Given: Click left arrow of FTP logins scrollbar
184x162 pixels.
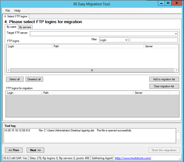Looking at the screenshot, I should click(9, 70).
